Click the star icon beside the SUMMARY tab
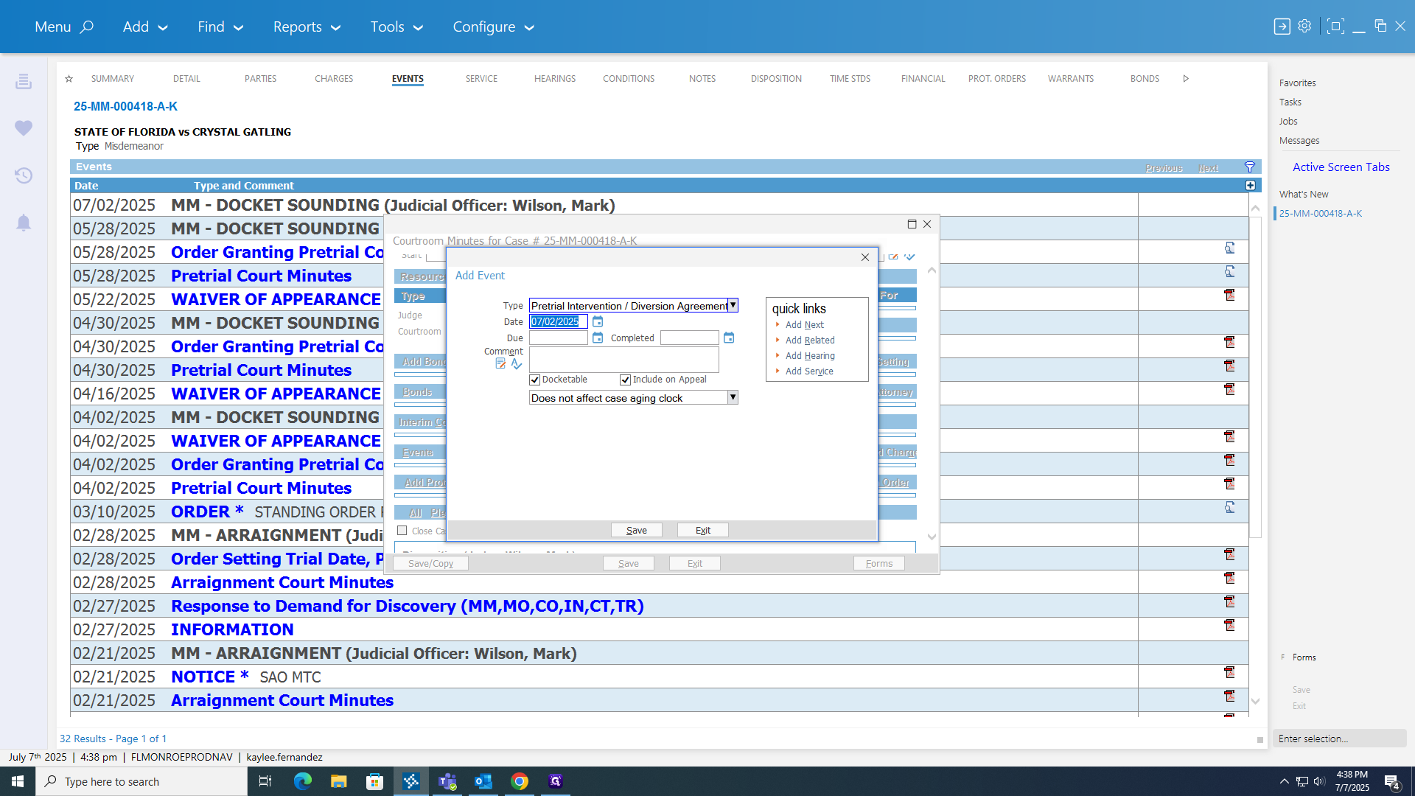The width and height of the screenshot is (1415, 796). 69,79
